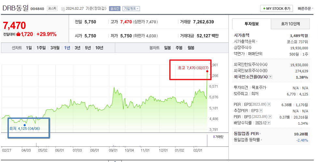Viewport: 318px width, 162px height.
Task: Click the 거래대금 value 52,127 백만
Action: [x=208, y=36]
